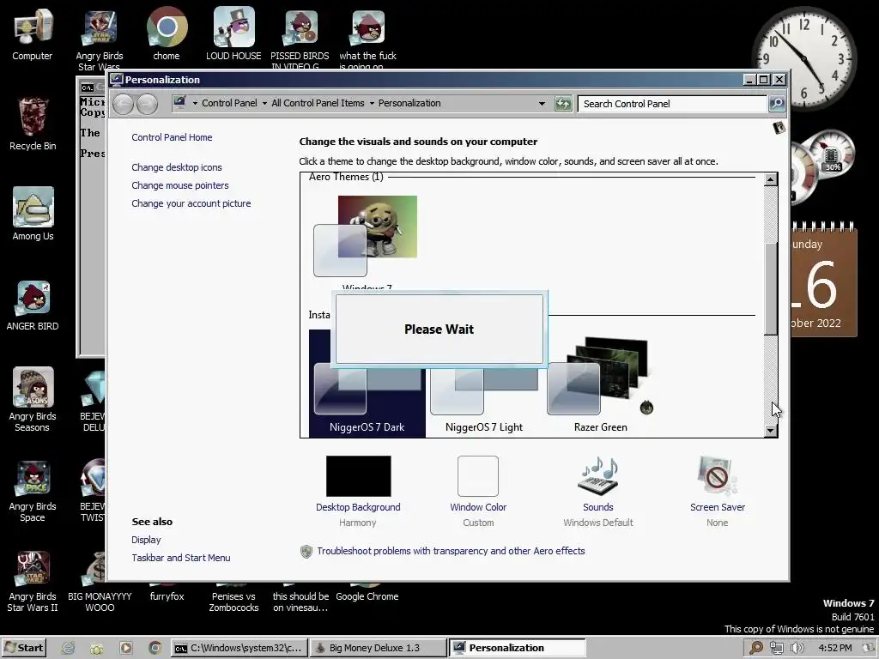Open 'Change your account picture' link
Viewport: 879px width, 659px height.
[x=191, y=203]
